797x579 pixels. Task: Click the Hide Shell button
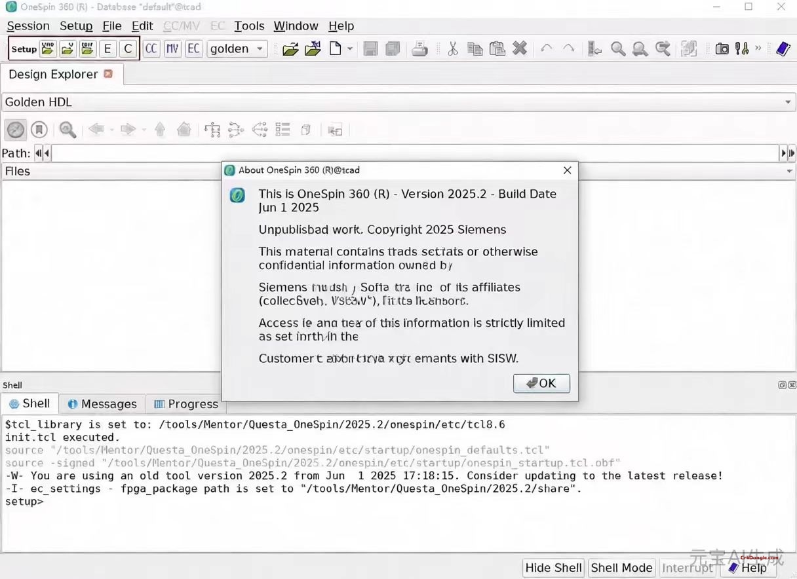pyautogui.click(x=554, y=568)
